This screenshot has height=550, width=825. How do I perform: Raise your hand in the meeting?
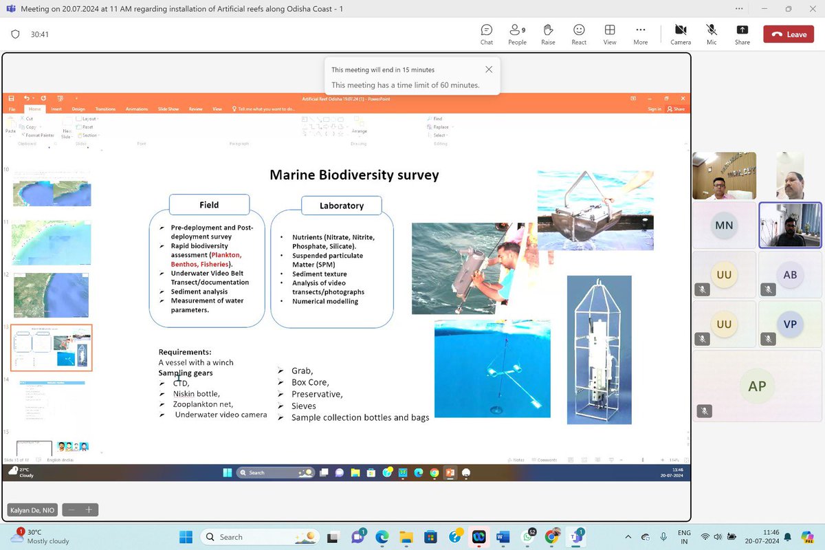548,34
